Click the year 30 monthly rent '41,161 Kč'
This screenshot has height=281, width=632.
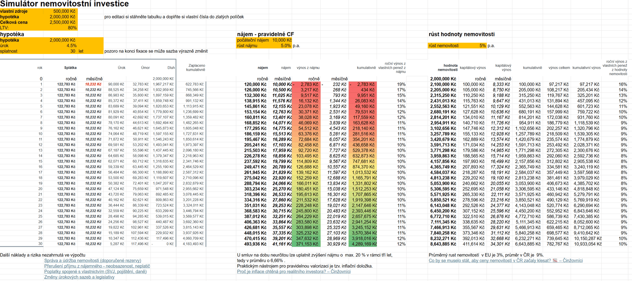(282, 244)
